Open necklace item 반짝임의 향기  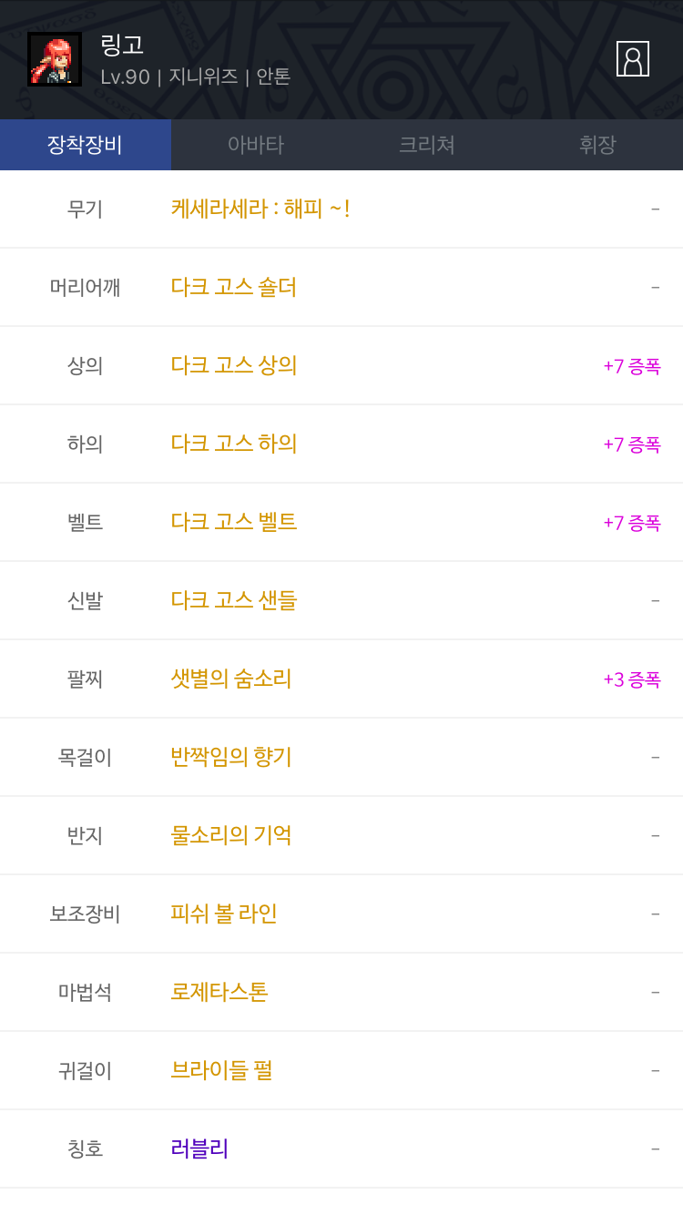tap(231, 757)
